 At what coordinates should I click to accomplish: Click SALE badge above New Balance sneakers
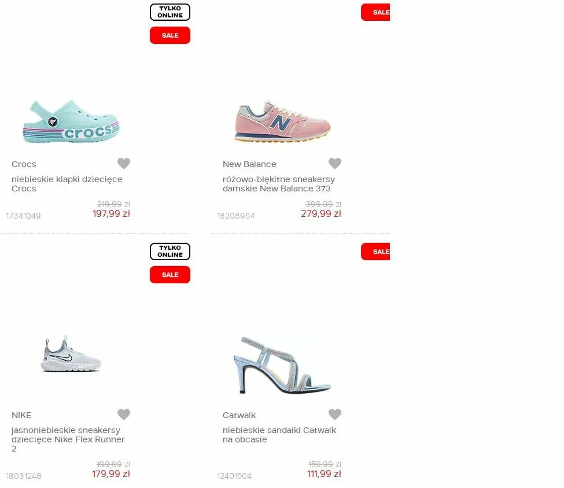(375, 12)
